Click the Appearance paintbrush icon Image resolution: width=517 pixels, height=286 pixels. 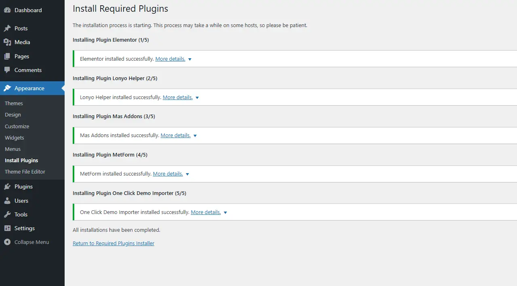(7, 88)
